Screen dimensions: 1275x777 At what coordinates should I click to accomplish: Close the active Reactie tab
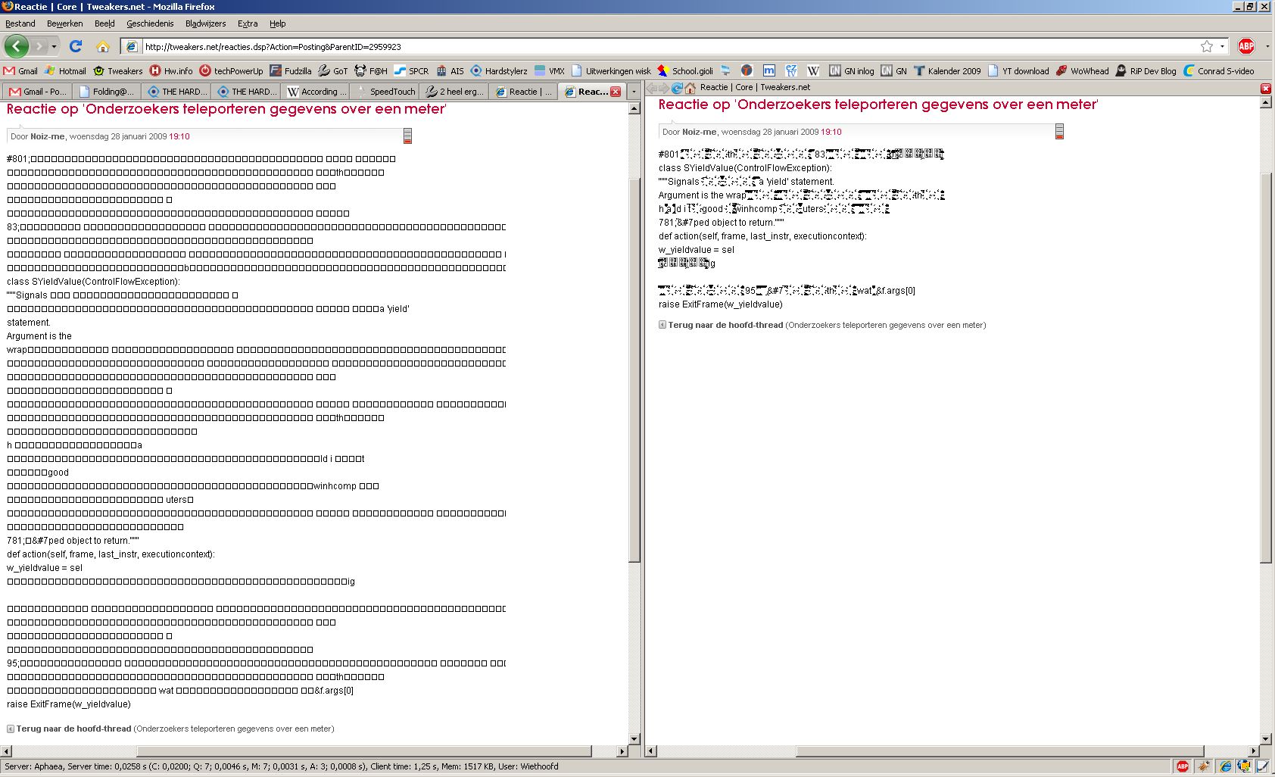point(616,92)
